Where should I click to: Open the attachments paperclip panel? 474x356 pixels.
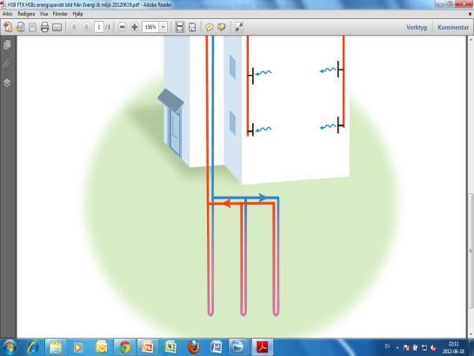click(7, 64)
